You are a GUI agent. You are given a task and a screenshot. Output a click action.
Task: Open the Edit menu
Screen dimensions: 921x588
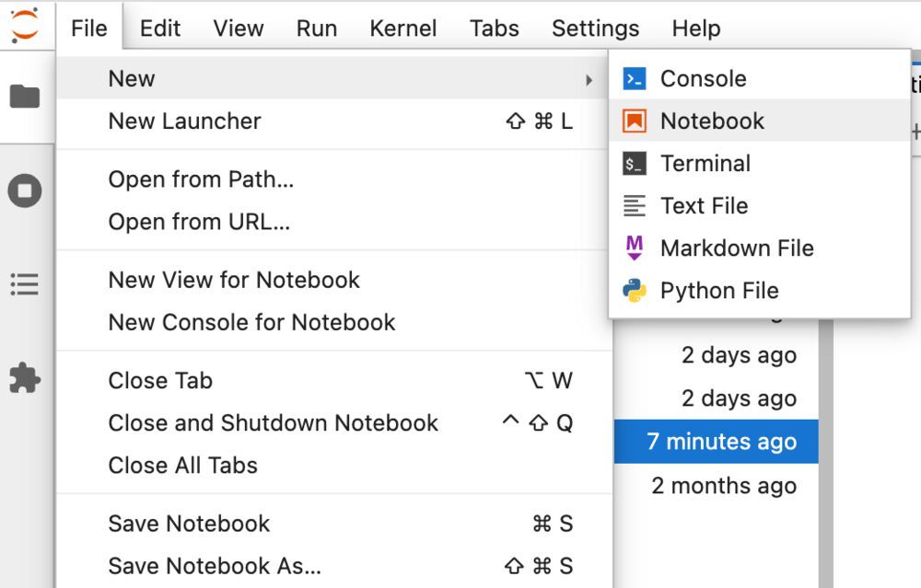(x=160, y=29)
